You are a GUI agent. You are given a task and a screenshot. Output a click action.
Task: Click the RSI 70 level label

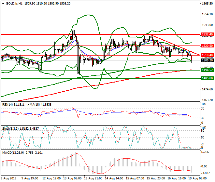pos(203,109)
